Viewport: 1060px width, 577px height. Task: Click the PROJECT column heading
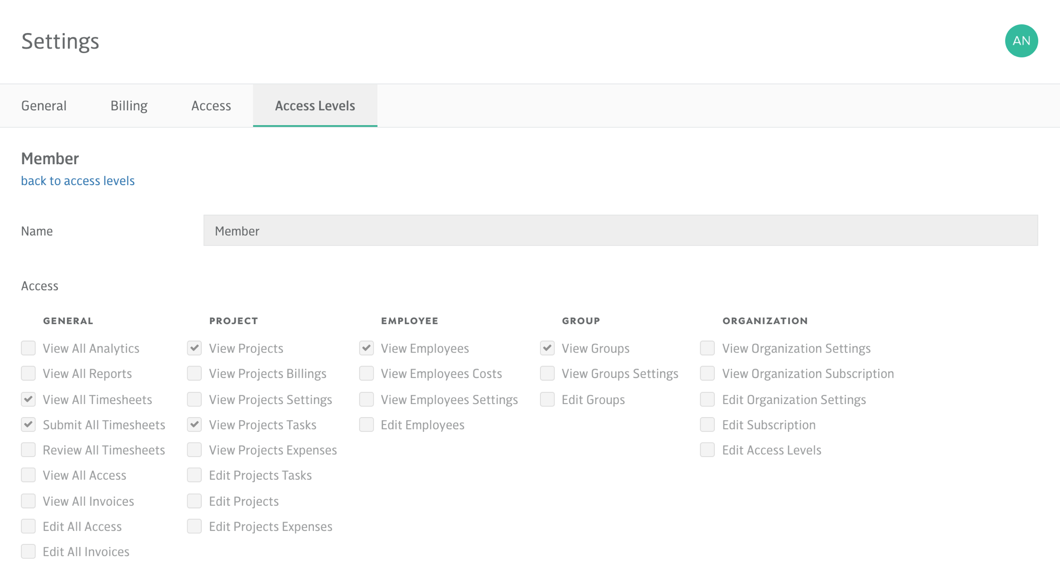click(x=233, y=321)
